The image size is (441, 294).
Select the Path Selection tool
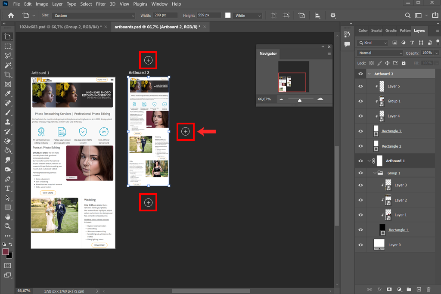(8, 198)
